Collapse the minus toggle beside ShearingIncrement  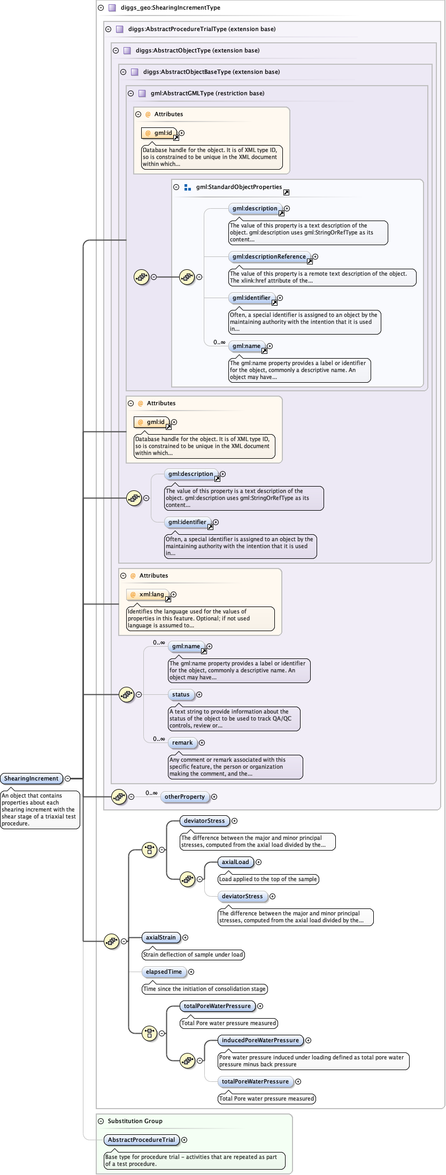67,778
